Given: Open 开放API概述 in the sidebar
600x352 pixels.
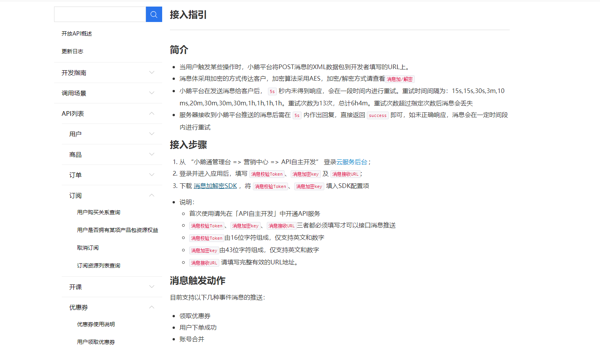Looking at the screenshot, I should click(x=77, y=34).
